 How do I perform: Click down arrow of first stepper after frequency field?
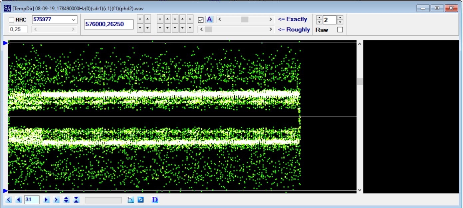140,28
